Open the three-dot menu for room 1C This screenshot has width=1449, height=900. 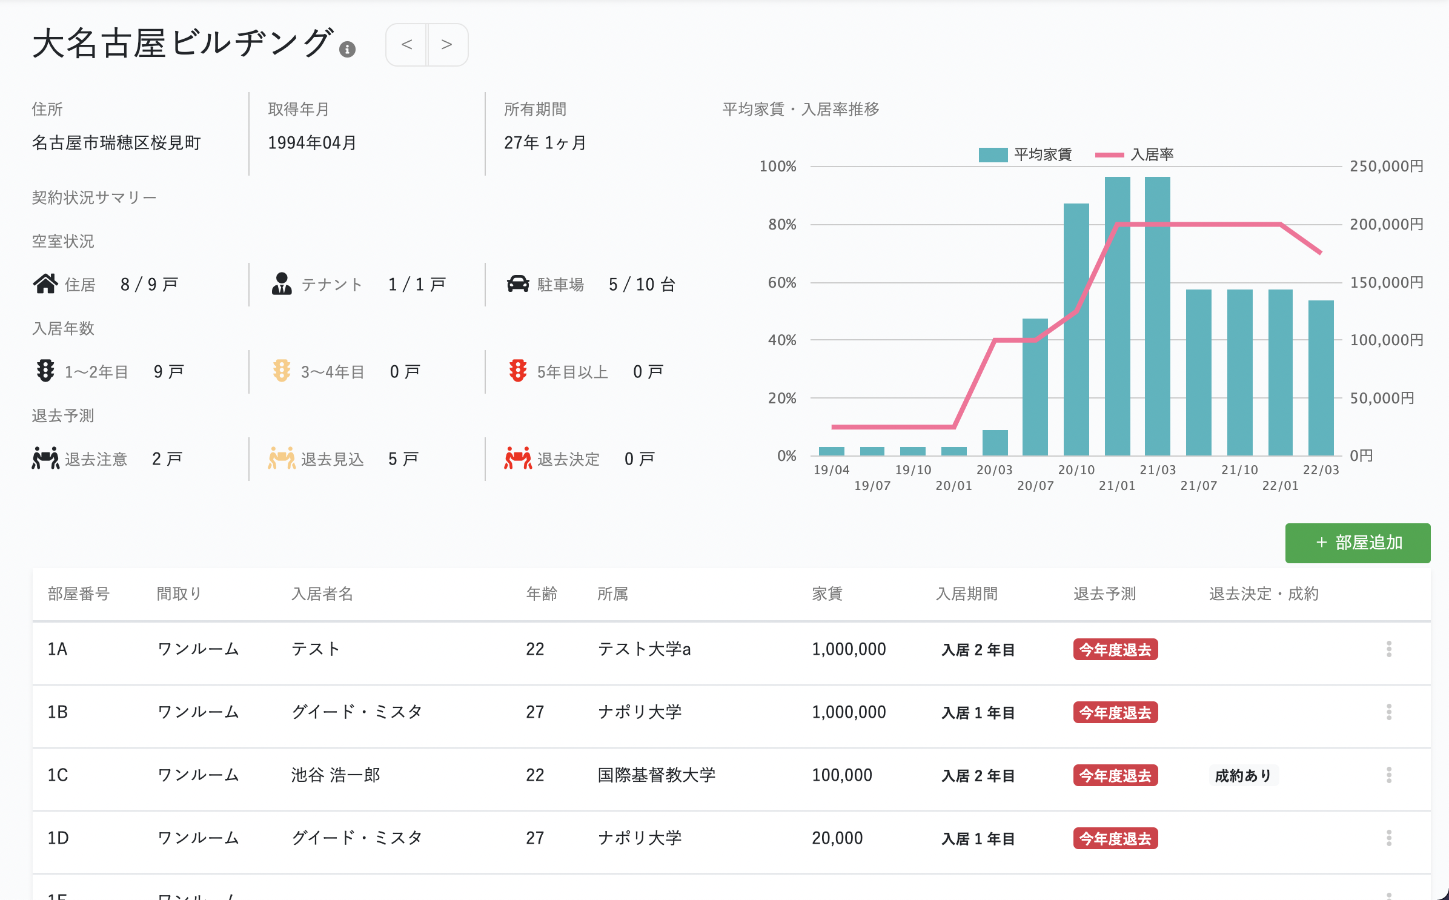pyautogui.click(x=1388, y=775)
